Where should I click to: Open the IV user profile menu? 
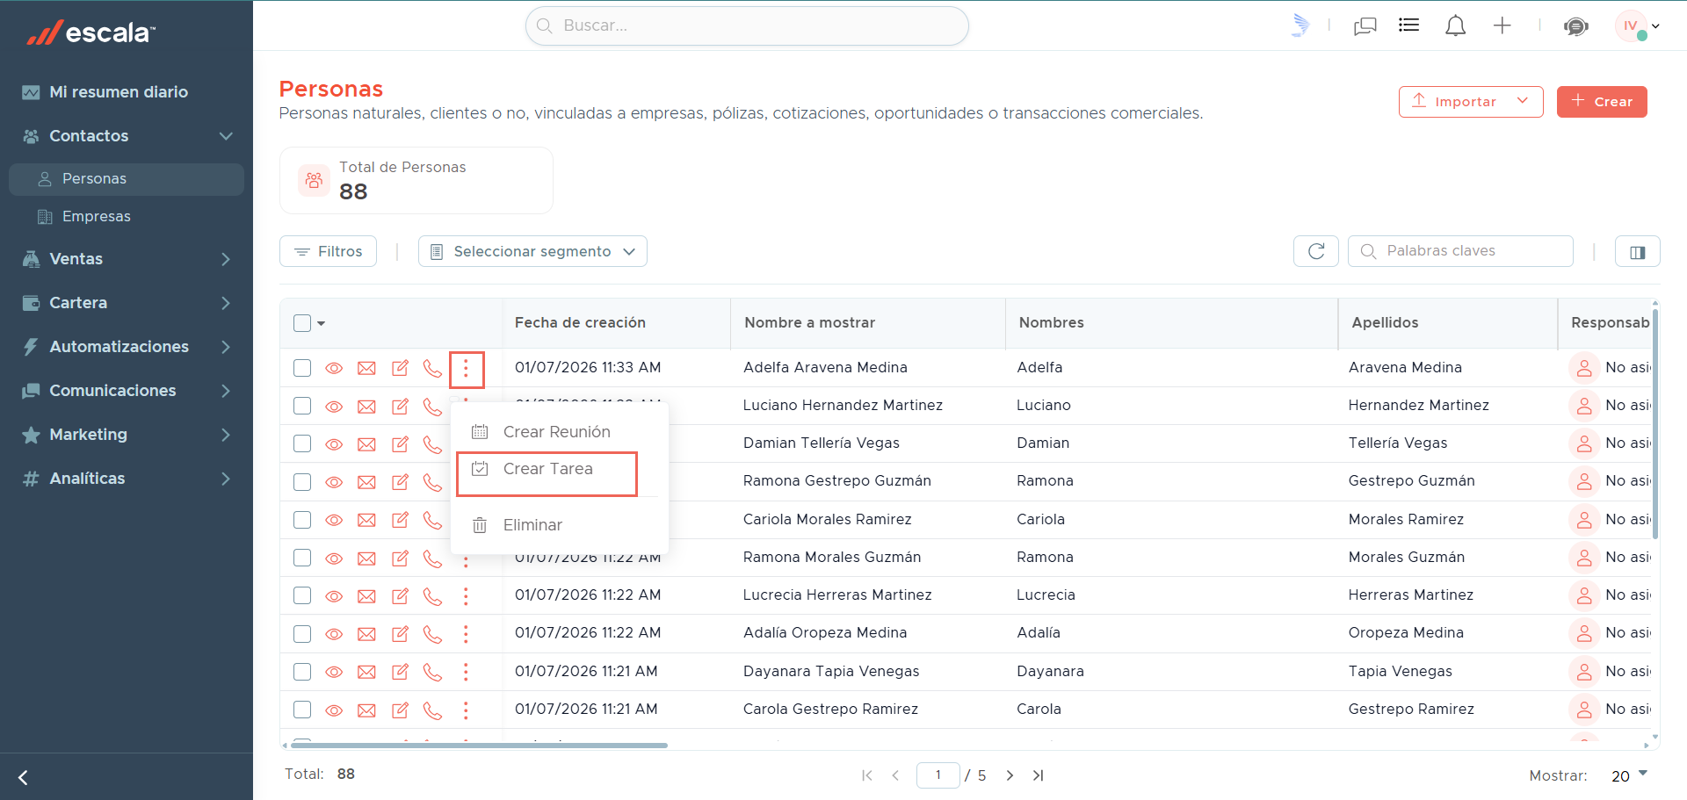(x=1637, y=25)
